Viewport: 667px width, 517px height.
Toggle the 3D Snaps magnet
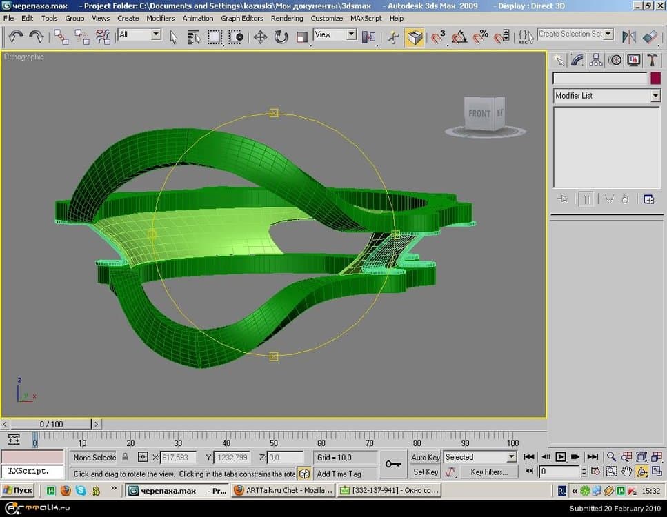(438, 37)
